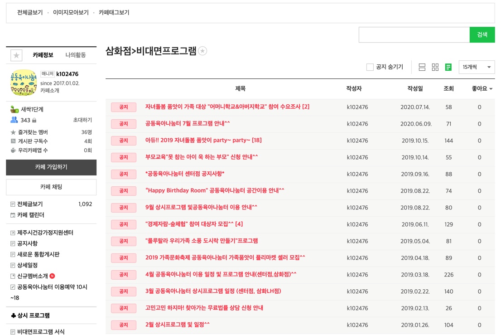The height and width of the screenshot is (335, 501).
Task: Click the cafe bookmark star in sidebar
Action: click(x=16, y=55)
